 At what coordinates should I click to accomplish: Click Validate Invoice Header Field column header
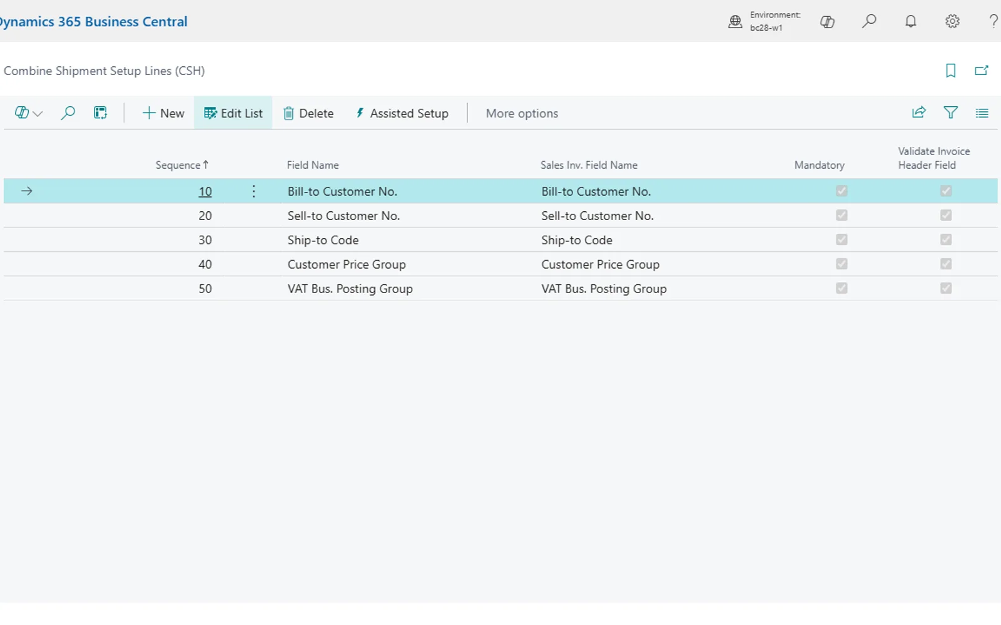934,158
